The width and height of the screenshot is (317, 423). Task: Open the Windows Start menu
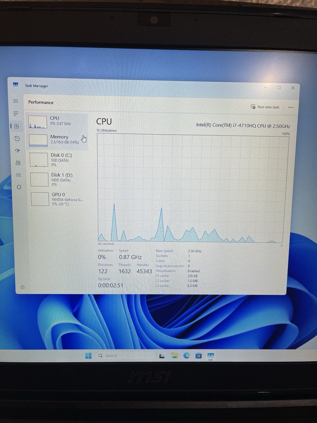pos(88,356)
